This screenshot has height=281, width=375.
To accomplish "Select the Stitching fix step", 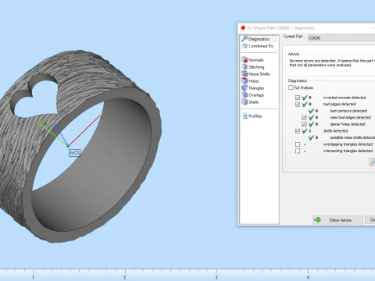I will click(256, 67).
